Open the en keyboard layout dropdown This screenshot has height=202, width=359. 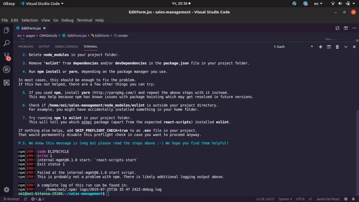point(318,4)
